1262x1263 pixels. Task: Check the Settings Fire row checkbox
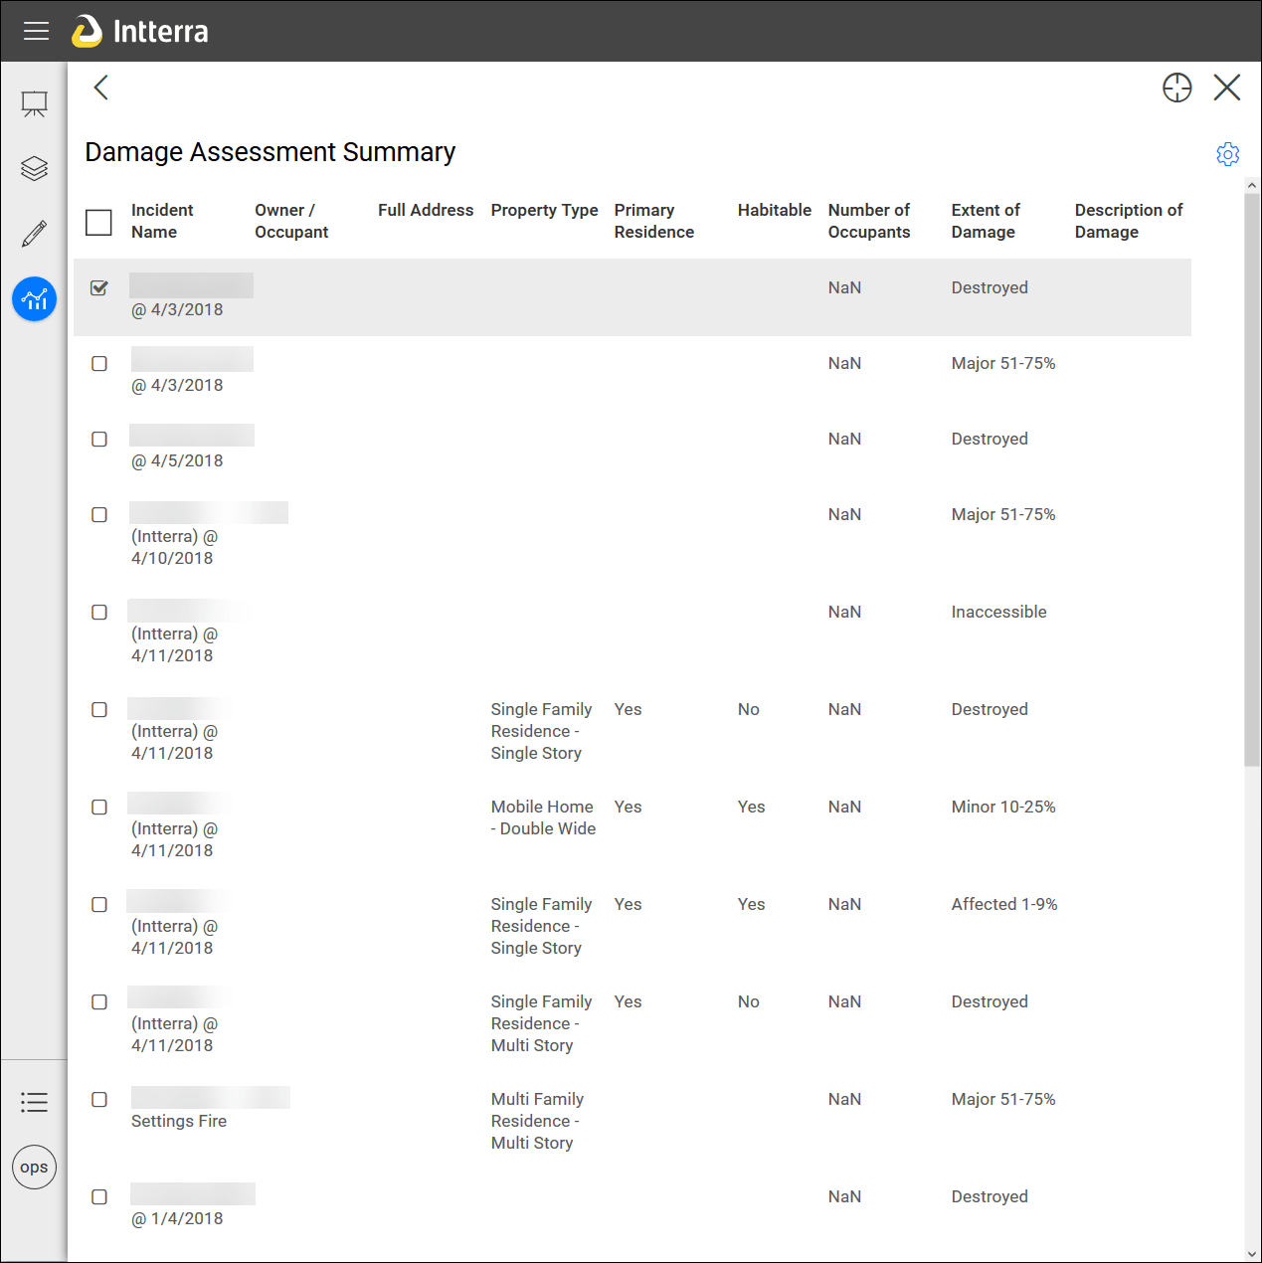coord(98,1099)
